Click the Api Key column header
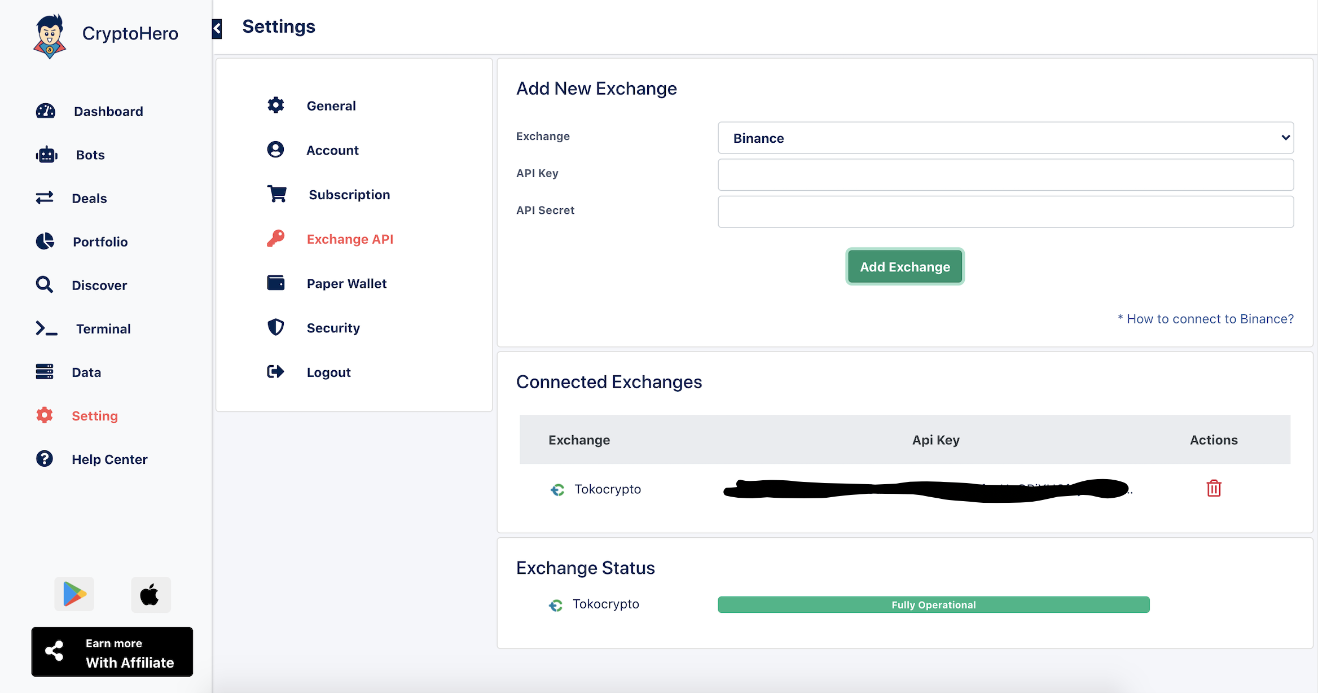Image resolution: width=1318 pixels, height=693 pixels. (x=935, y=440)
